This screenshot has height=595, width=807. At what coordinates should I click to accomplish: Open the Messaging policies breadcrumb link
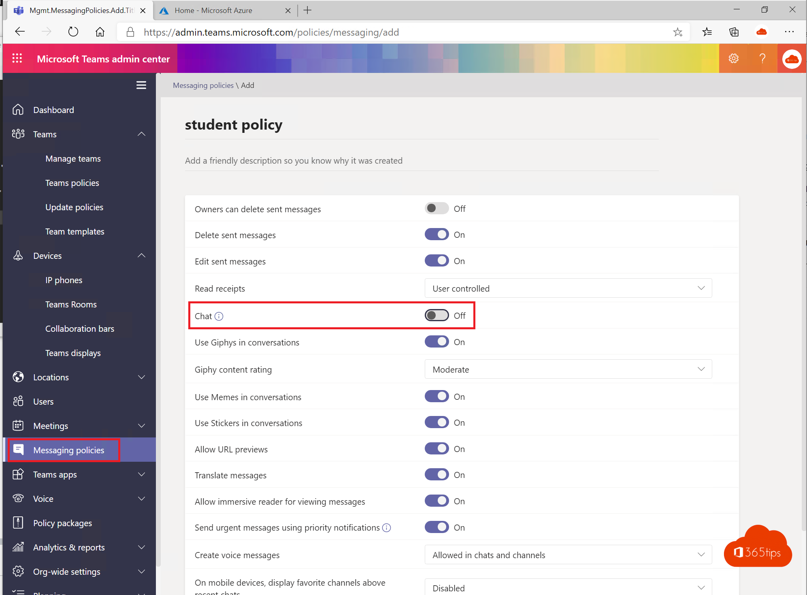pyautogui.click(x=203, y=85)
